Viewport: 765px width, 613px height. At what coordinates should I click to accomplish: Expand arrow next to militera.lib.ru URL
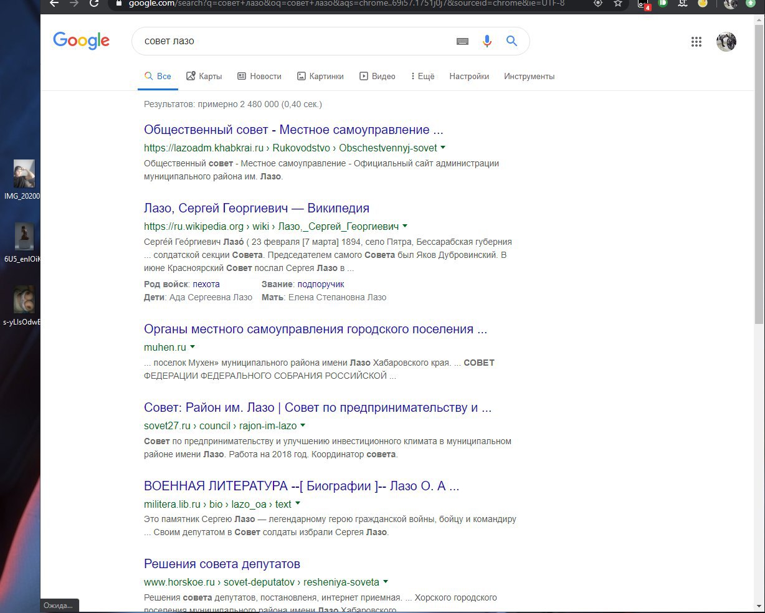click(x=298, y=504)
